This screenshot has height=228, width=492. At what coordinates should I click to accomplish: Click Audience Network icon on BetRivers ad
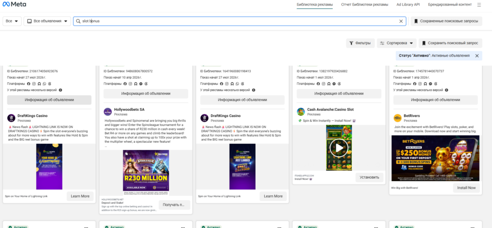425,84
